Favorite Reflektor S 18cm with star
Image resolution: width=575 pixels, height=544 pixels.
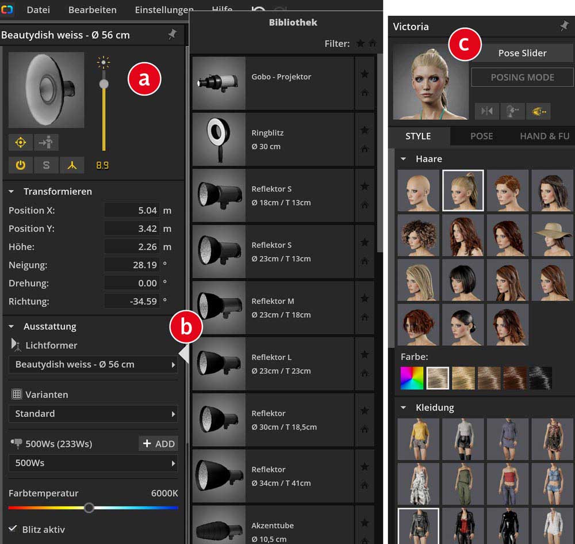(x=365, y=186)
